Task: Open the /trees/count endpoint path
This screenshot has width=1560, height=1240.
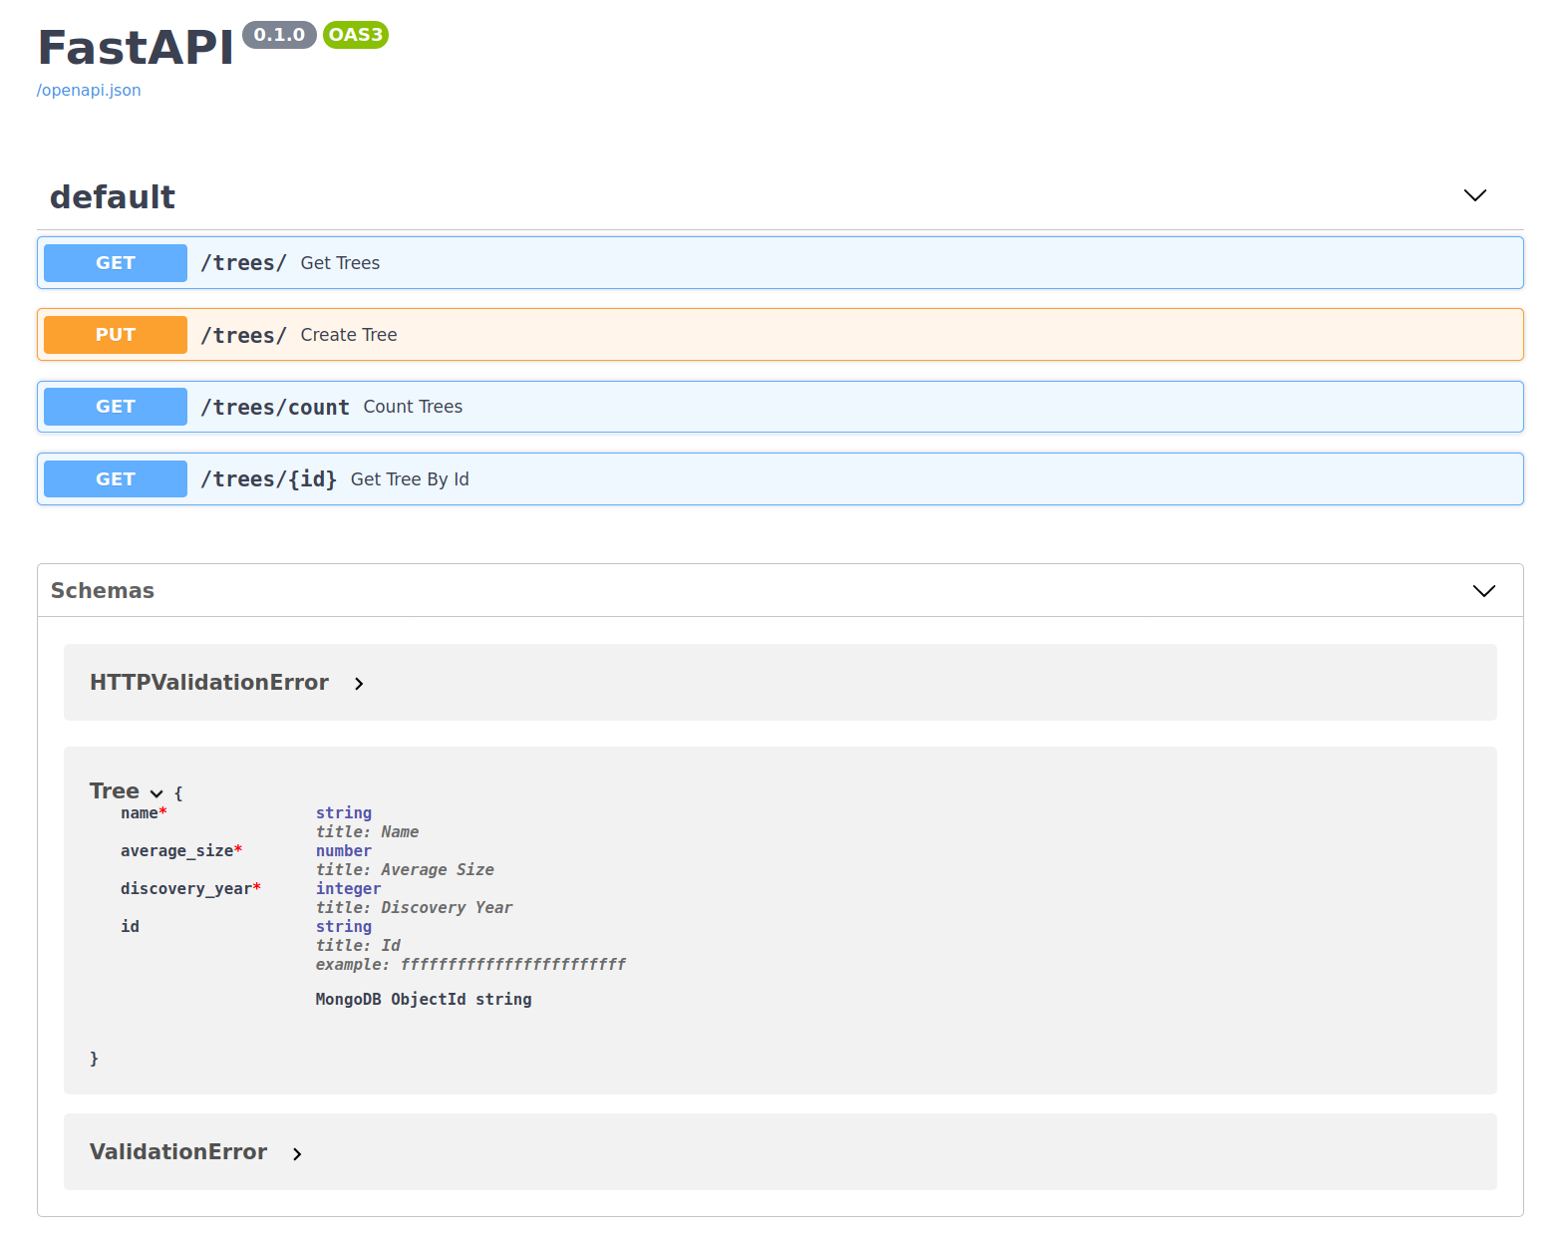Action: click(275, 408)
